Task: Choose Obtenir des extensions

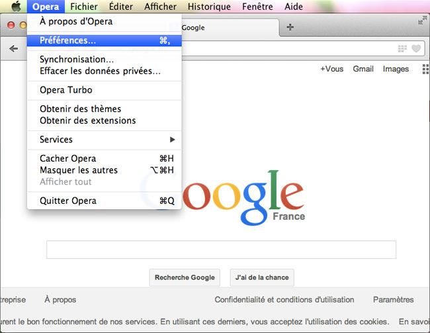Action: 105,120
